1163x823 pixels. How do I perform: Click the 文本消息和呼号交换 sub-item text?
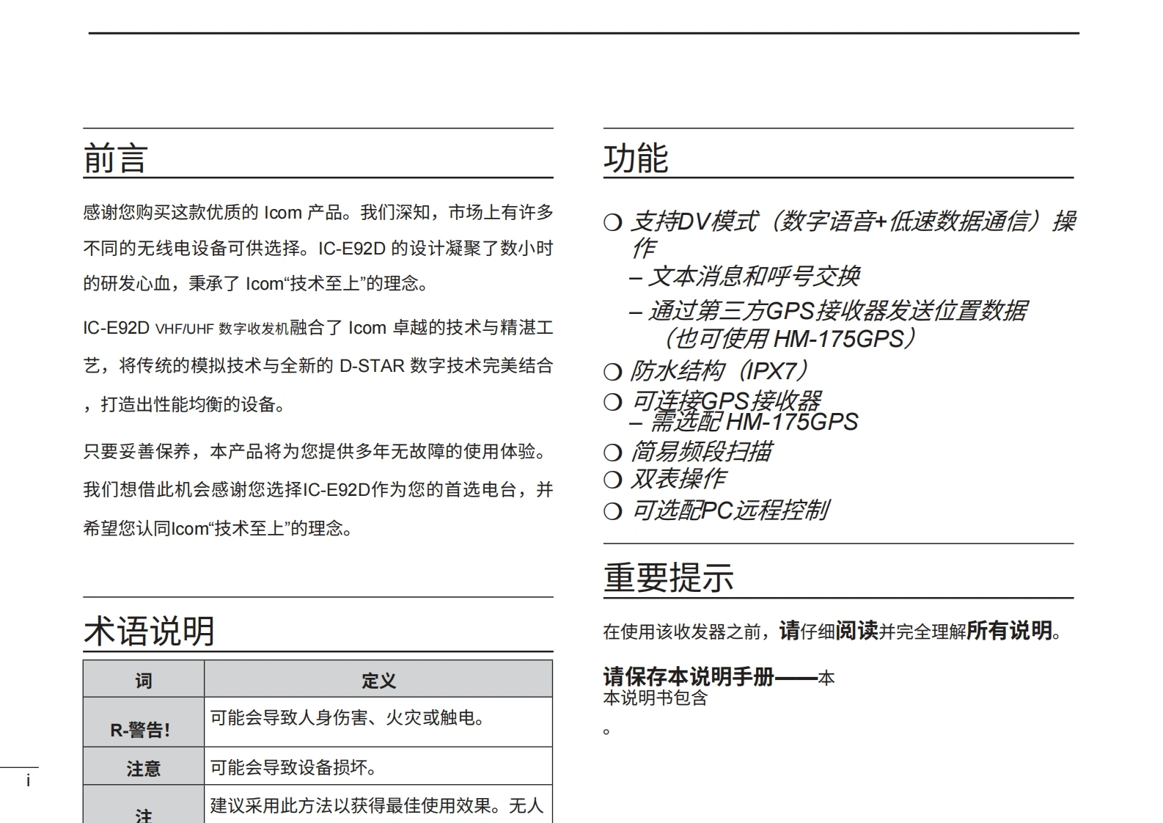point(753,277)
